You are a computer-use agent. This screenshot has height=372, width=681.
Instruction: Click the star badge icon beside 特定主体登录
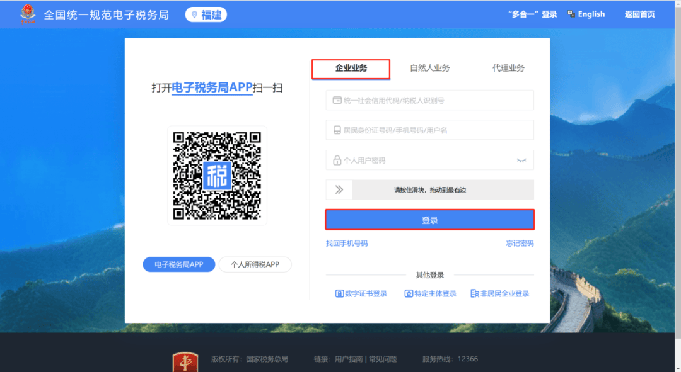click(409, 293)
